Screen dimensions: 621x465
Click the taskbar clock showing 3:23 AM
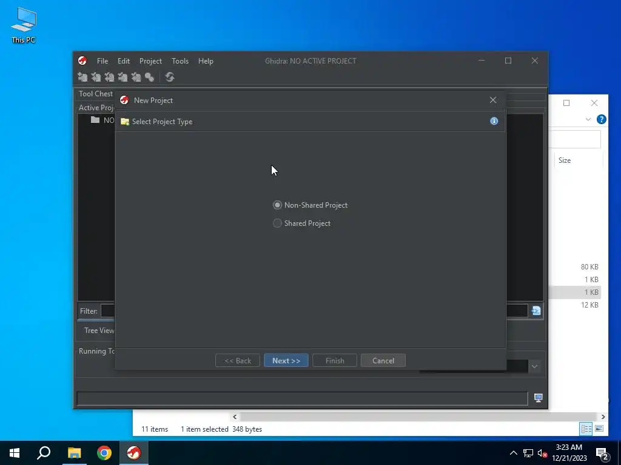click(569, 453)
